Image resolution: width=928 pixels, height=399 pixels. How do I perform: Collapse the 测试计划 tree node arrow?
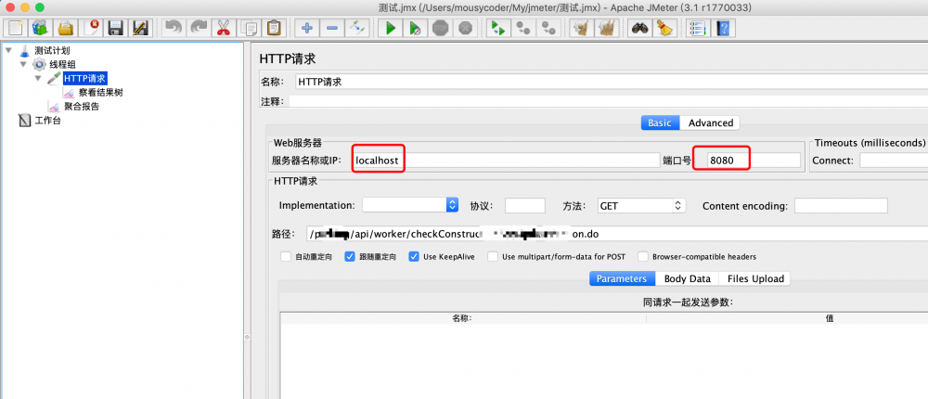tap(9, 50)
